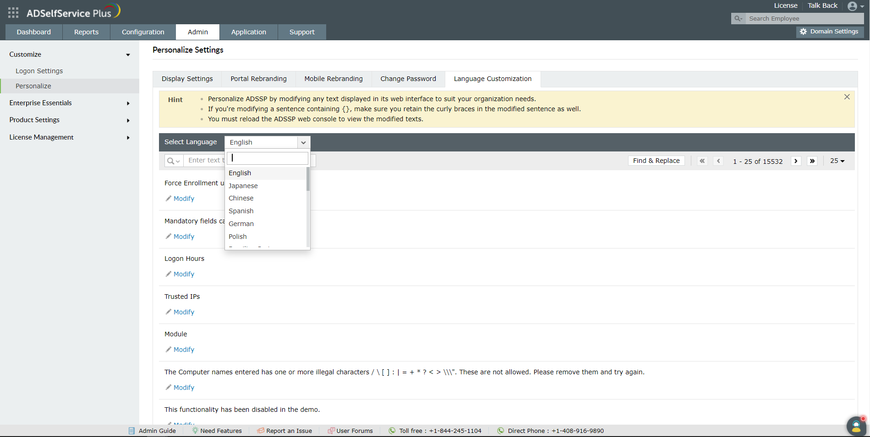The image size is (870, 437).
Task: Open the live chat support avatar
Action: (x=856, y=426)
